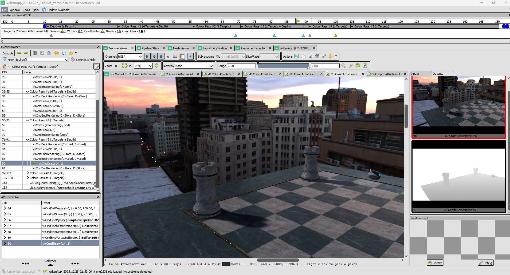Click the zoom-in range magnifier icon
Image resolution: width=510 pixels, height=275 pixels.
[343, 66]
